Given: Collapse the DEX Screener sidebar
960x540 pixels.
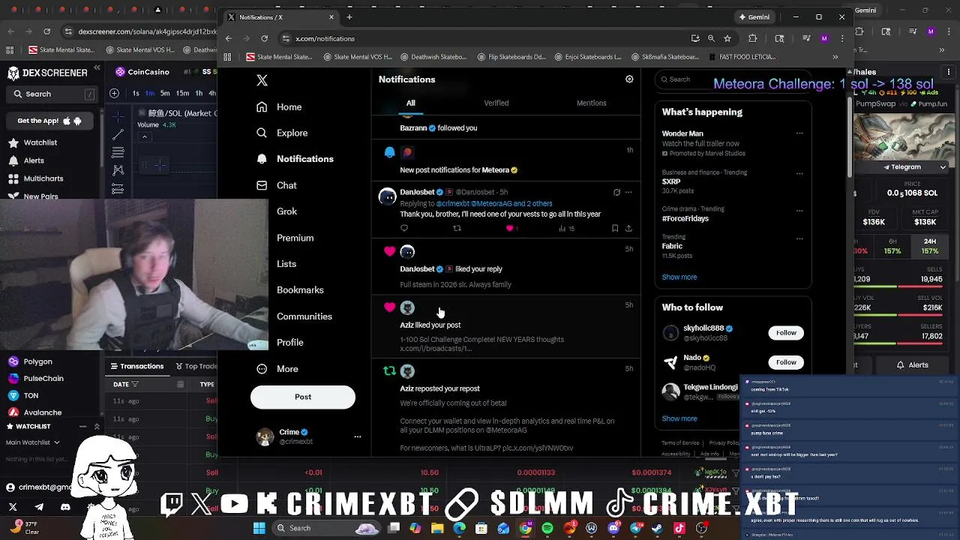Looking at the screenshot, I should click(97, 68).
